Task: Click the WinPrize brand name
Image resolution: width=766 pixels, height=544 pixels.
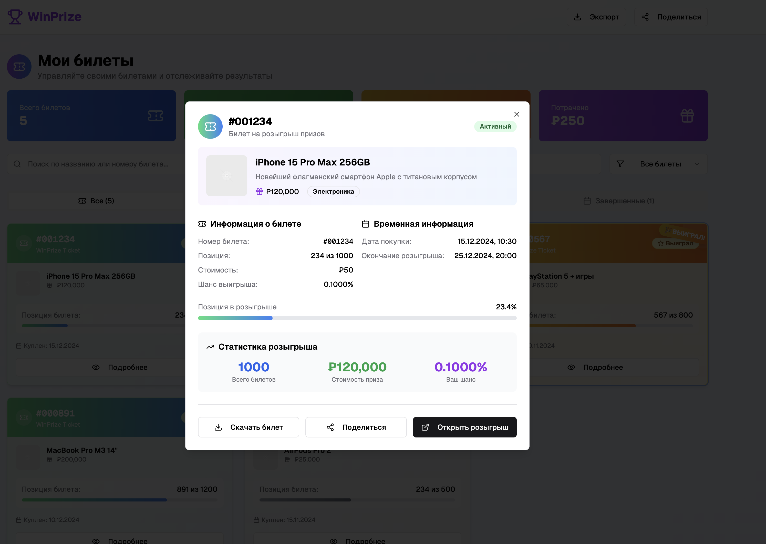Action: coord(55,17)
